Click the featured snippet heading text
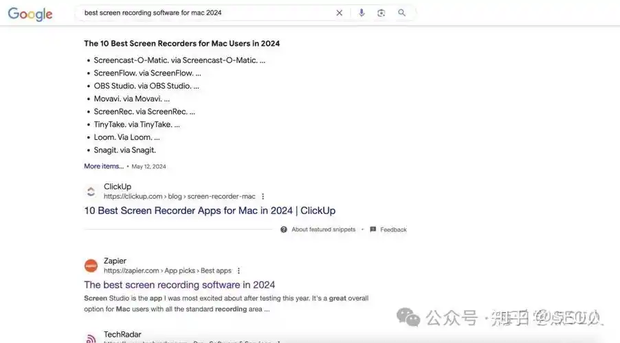This screenshot has height=343, width=620. click(182, 43)
